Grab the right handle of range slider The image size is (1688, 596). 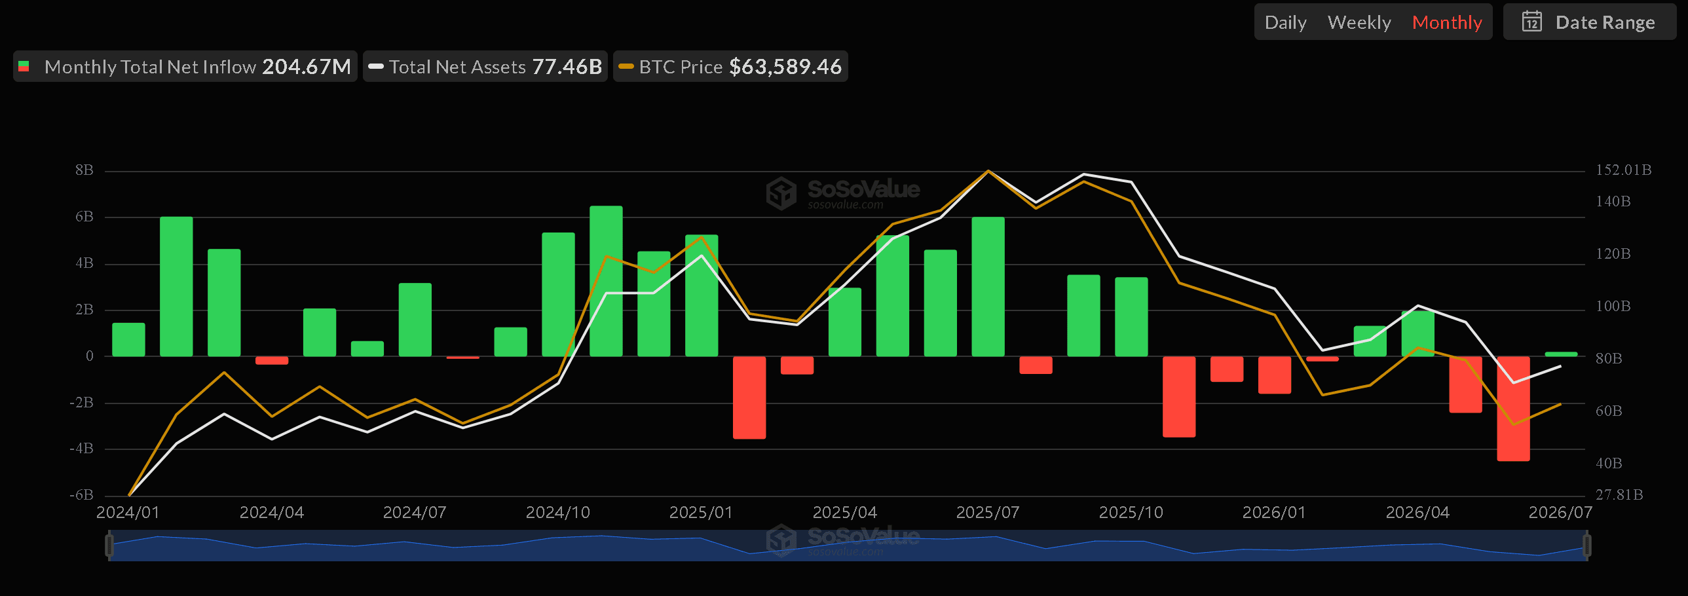click(1586, 546)
